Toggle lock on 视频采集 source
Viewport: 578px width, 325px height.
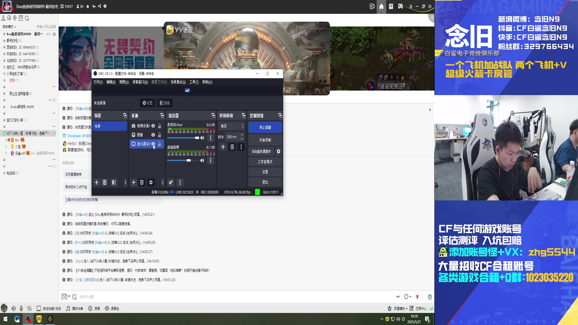pos(160,126)
